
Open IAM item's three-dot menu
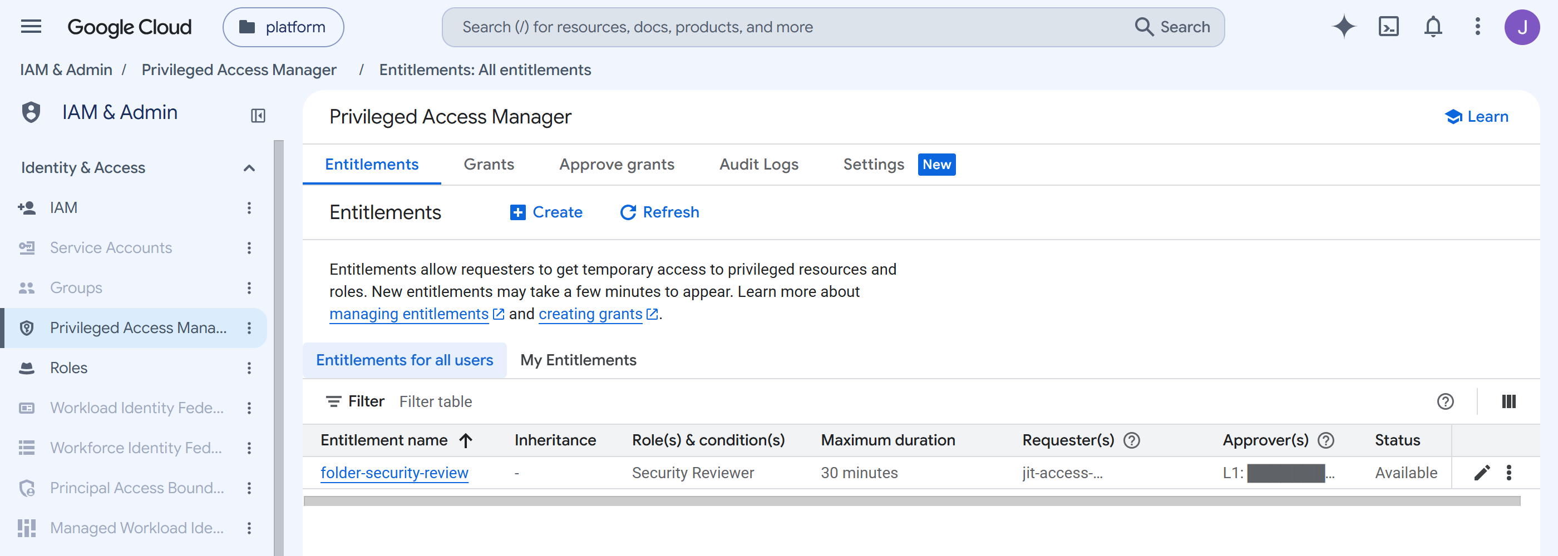[x=249, y=208]
